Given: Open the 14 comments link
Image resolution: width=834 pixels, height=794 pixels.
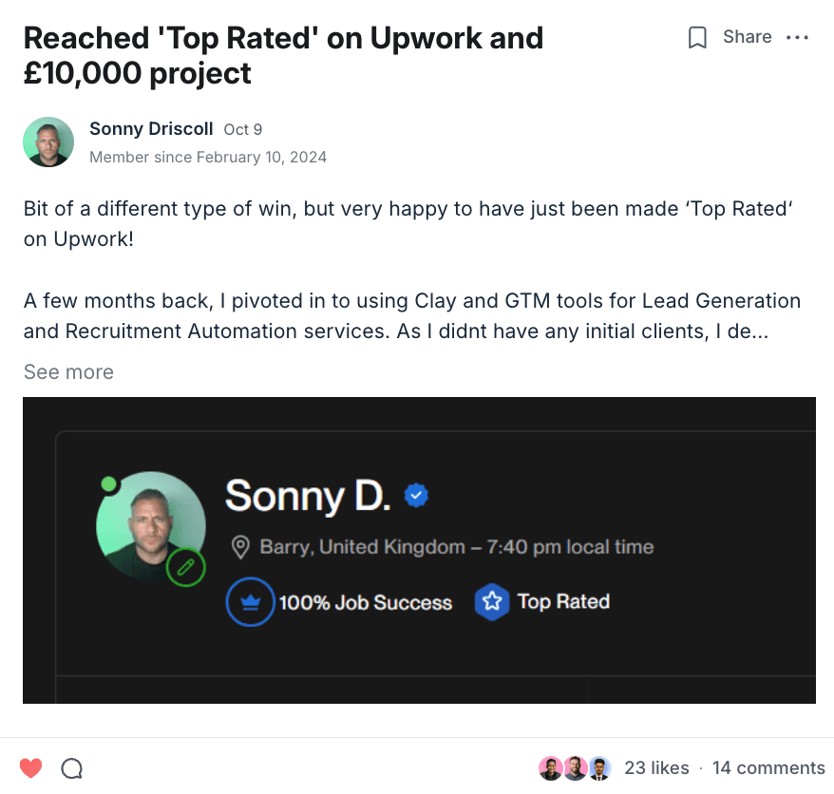Looking at the screenshot, I should click(768, 767).
